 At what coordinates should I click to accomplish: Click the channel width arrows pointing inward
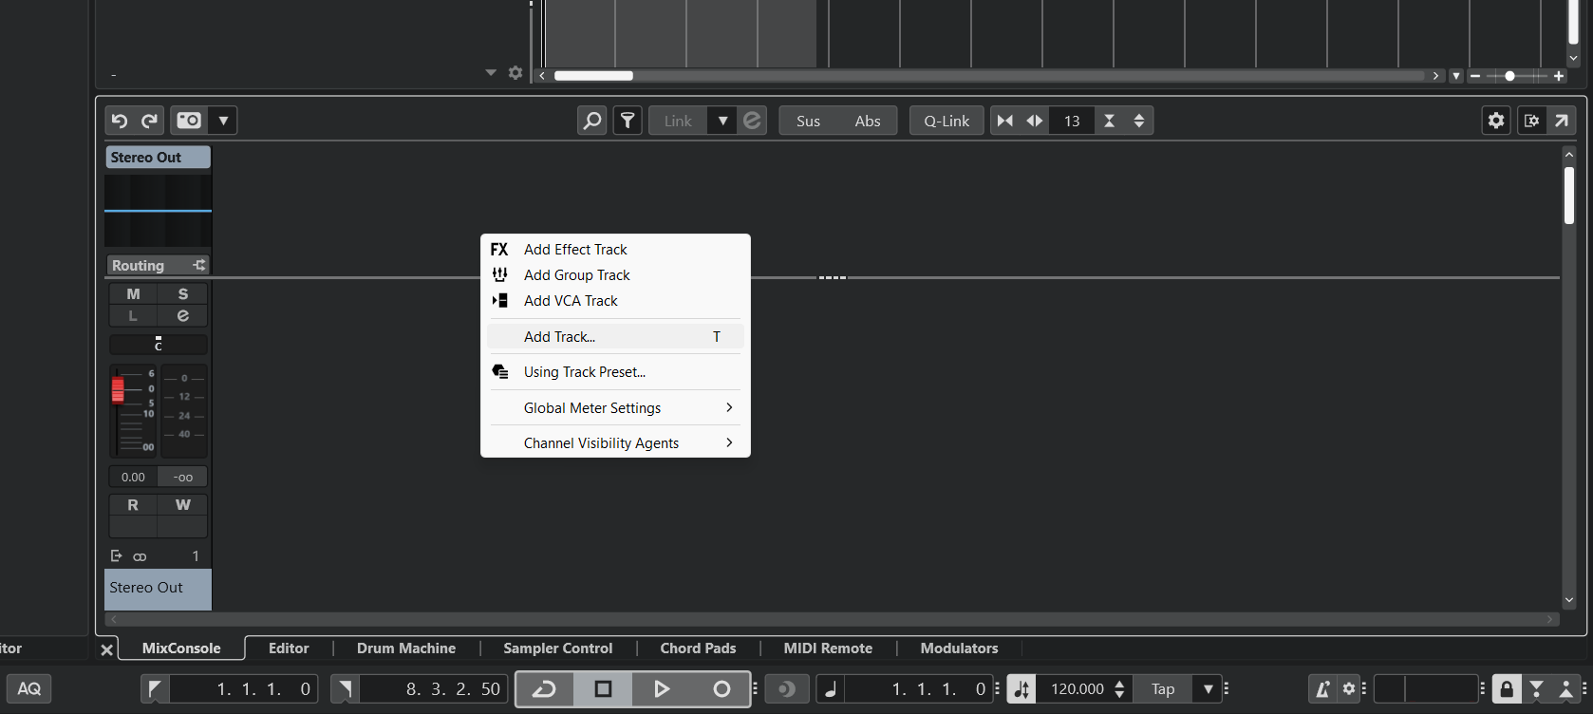point(1005,121)
